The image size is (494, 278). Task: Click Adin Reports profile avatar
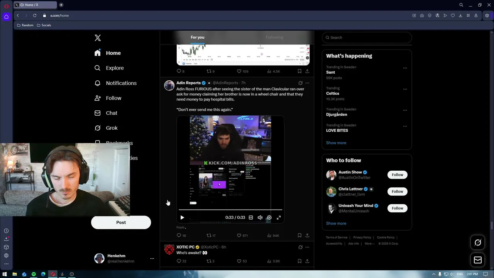click(169, 85)
